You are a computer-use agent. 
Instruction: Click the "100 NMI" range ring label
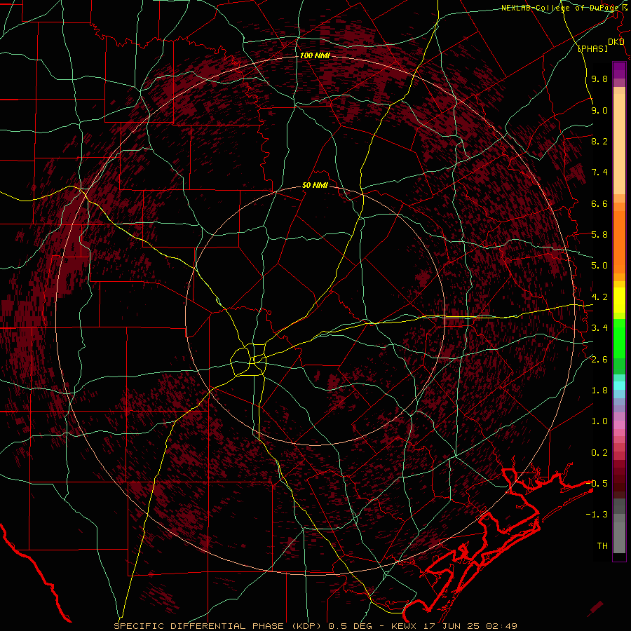[x=315, y=55]
